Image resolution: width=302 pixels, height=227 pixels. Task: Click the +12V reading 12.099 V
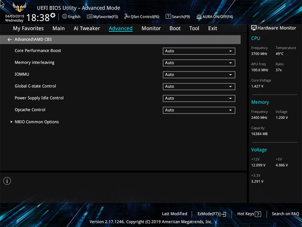pos(258,165)
